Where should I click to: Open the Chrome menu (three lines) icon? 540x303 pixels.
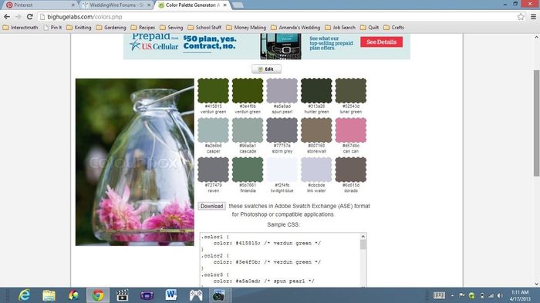[x=533, y=16]
